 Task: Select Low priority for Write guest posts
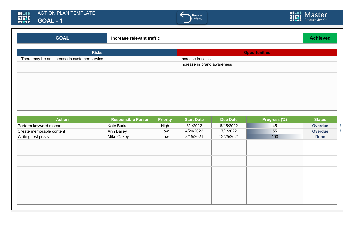tap(165, 137)
